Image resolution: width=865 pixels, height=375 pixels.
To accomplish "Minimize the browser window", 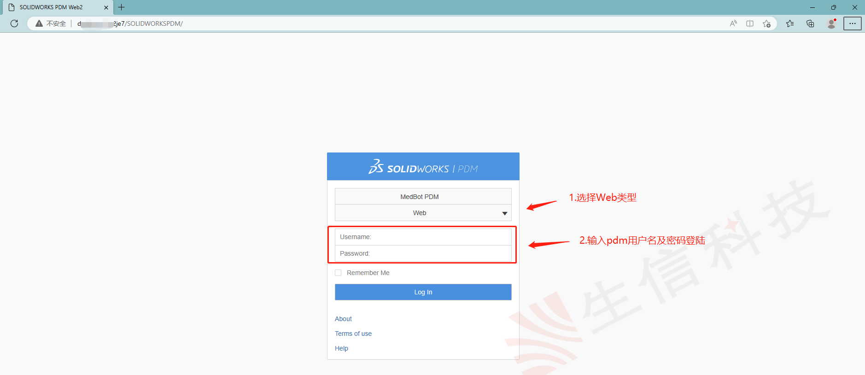I will (x=812, y=7).
